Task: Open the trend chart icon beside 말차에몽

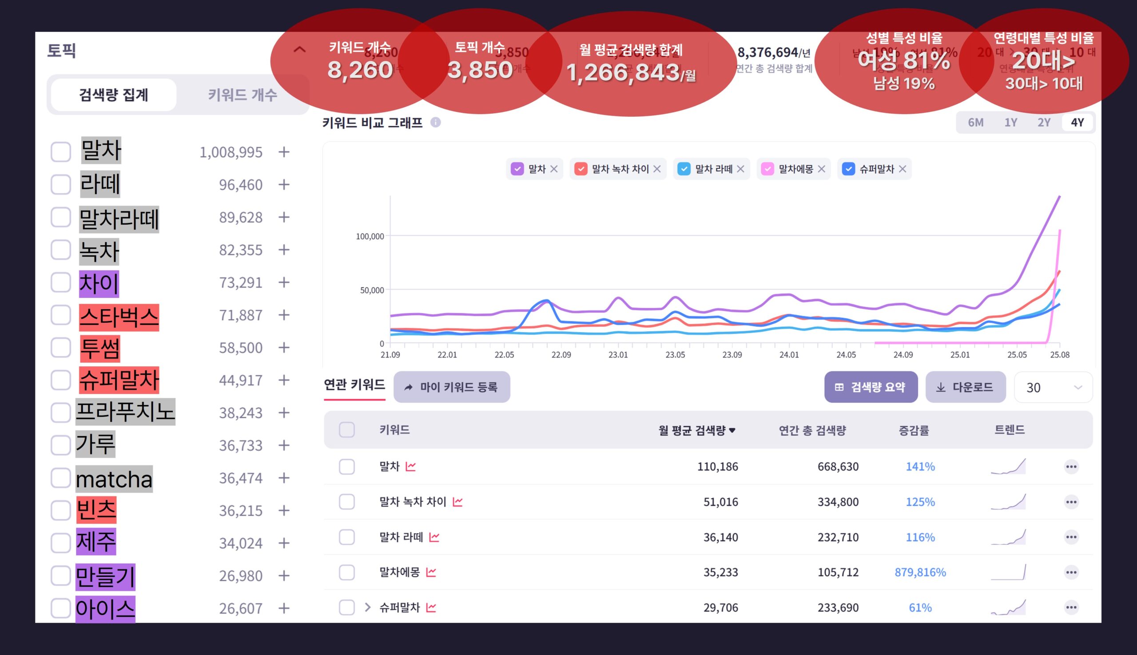Action: click(x=431, y=572)
